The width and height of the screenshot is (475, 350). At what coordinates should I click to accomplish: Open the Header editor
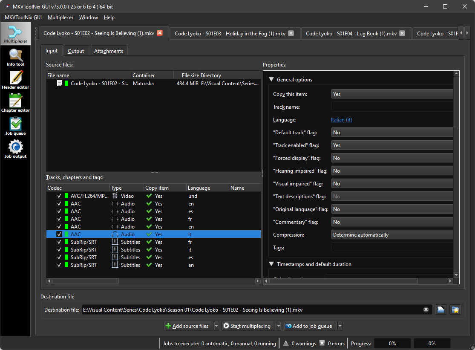(15, 80)
